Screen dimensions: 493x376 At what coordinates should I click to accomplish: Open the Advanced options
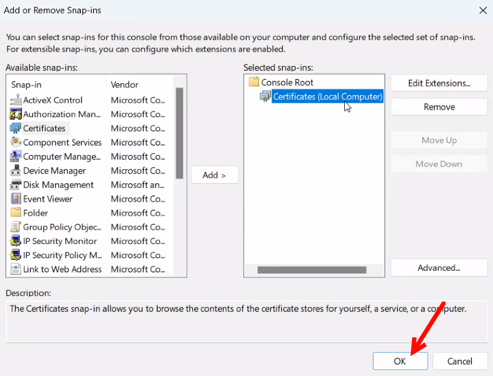point(439,268)
